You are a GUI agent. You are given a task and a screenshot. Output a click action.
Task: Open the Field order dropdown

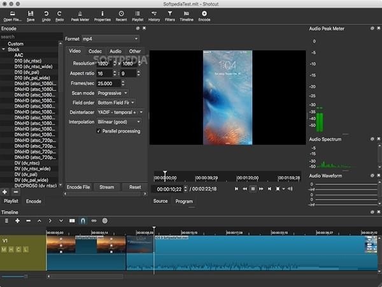pos(116,103)
